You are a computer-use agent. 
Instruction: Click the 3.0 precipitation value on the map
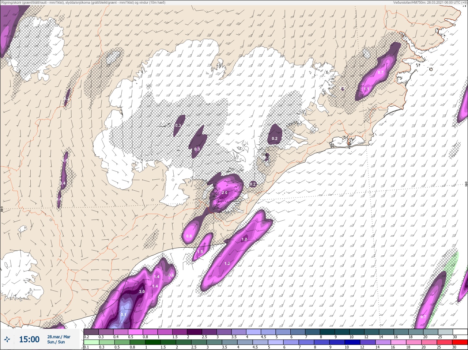pyautogui.click(x=142, y=292)
